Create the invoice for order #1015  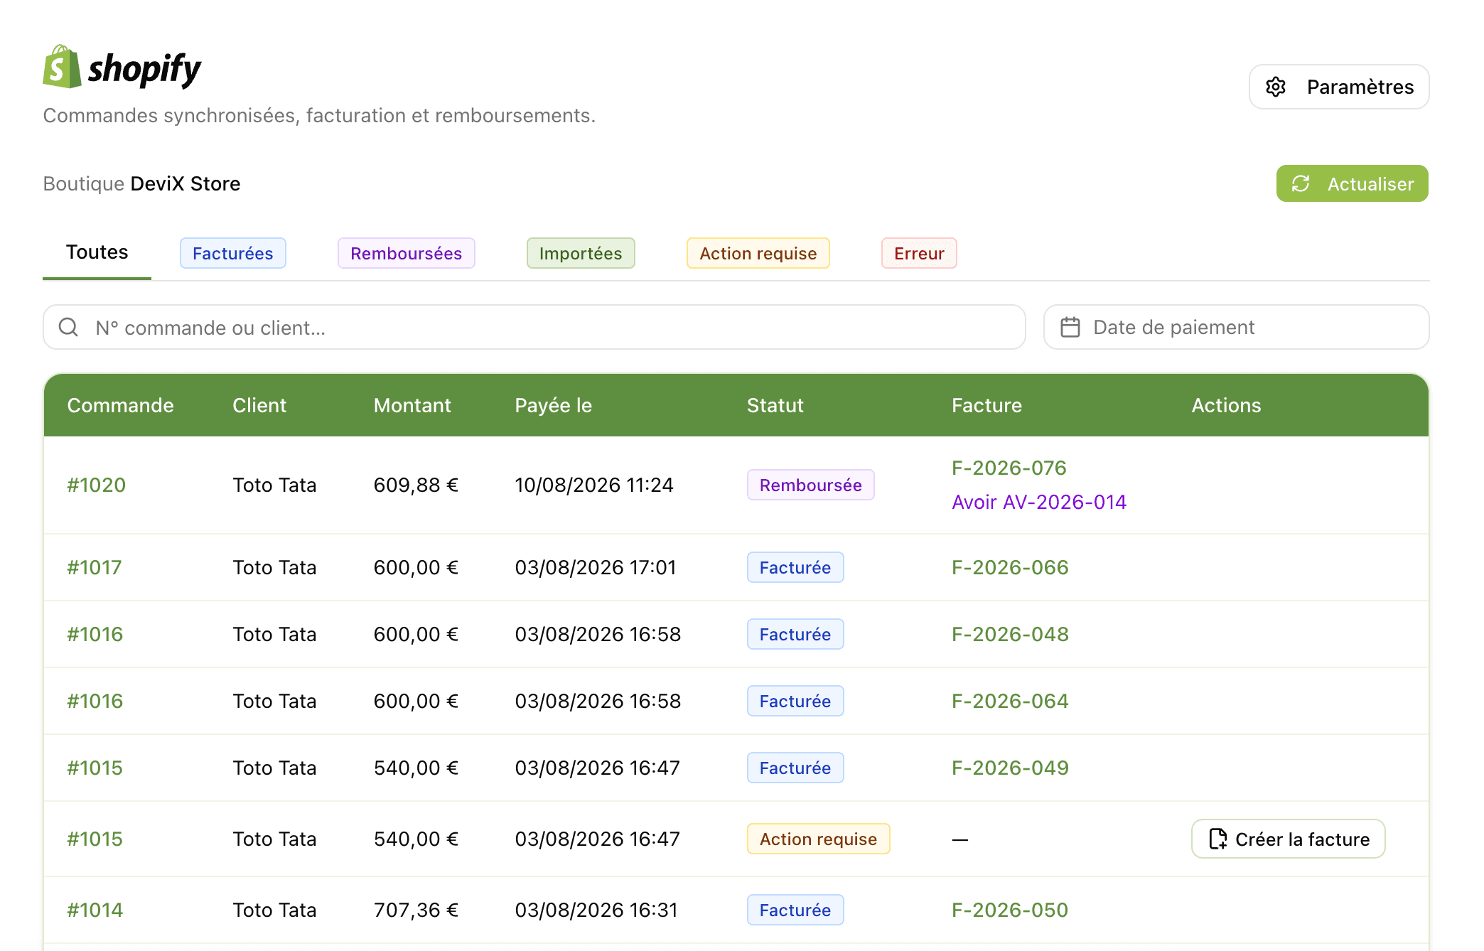[1288, 839]
